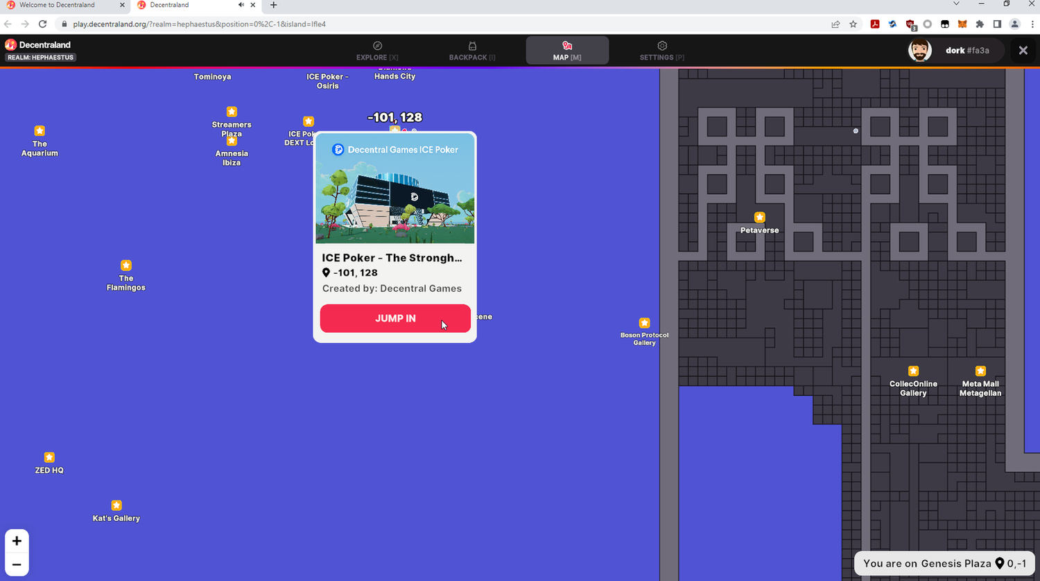This screenshot has width=1040, height=581.
Task: Click CollecOnline Gallery star marker
Action: pyautogui.click(x=914, y=371)
